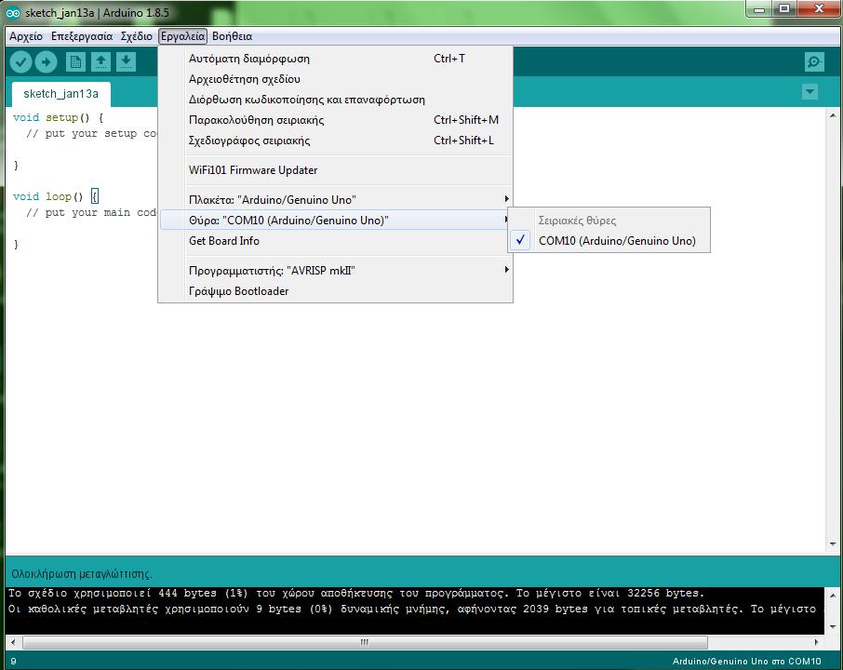This screenshot has height=670, width=843.
Task: Open a sketch with the up-arrow icon
Action: [101, 62]
